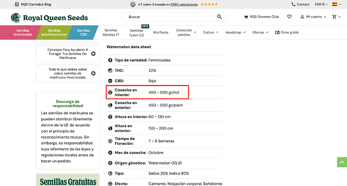This screenshot has width=347, height=186.
Task: Click the 7 - 8 Semanas value
Action: [x=161, y=141]
